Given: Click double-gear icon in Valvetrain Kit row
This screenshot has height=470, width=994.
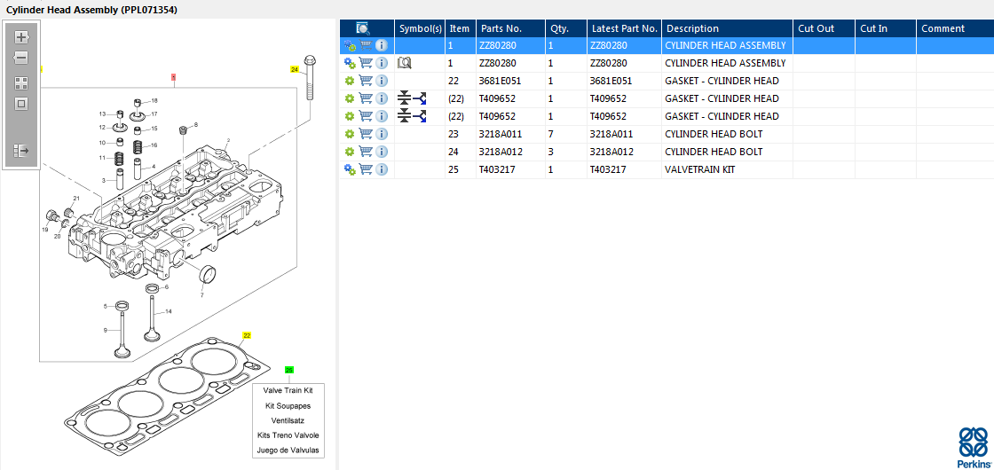Looking at the screenshot, I should pos(350,169).
